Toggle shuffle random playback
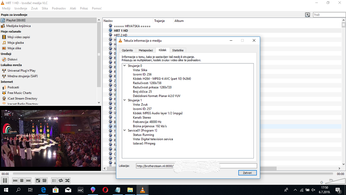The height and width of the screenshot is (195, 346). 67,180
